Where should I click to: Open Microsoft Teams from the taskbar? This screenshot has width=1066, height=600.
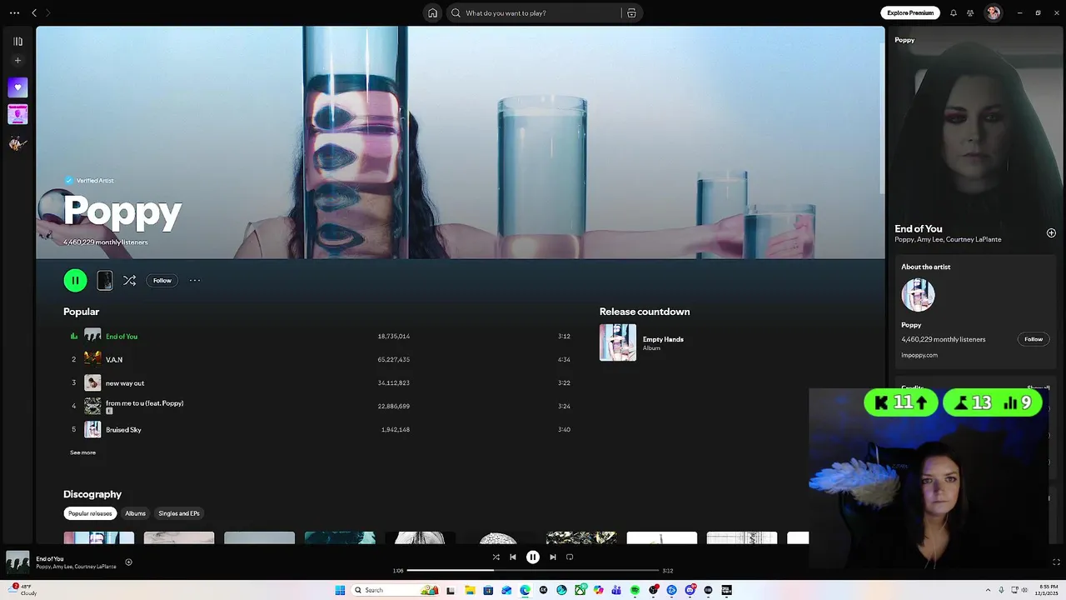616,590
